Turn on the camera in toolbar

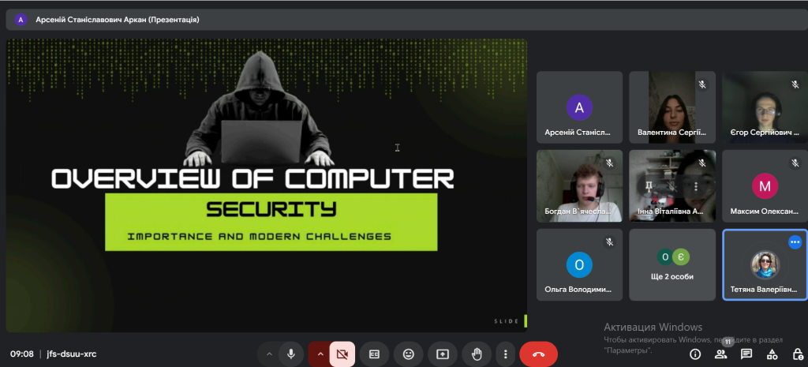click(342, 354)
